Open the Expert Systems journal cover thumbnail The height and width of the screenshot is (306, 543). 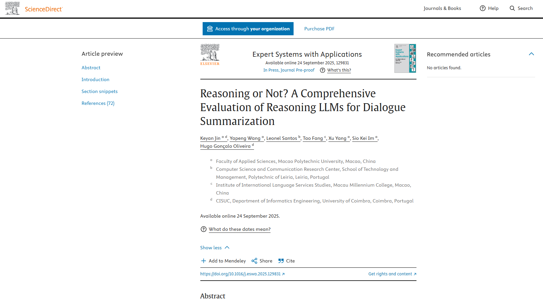point(405,58)
